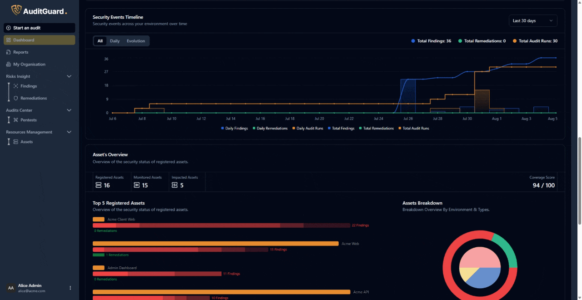Click the alice@acme.com email text
The width and height of the screenshot is (582, 300).
click(x=31, y=291)
